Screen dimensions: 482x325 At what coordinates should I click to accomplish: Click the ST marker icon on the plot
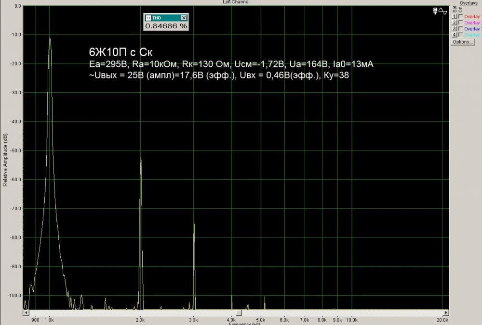[x=435, y=10]
